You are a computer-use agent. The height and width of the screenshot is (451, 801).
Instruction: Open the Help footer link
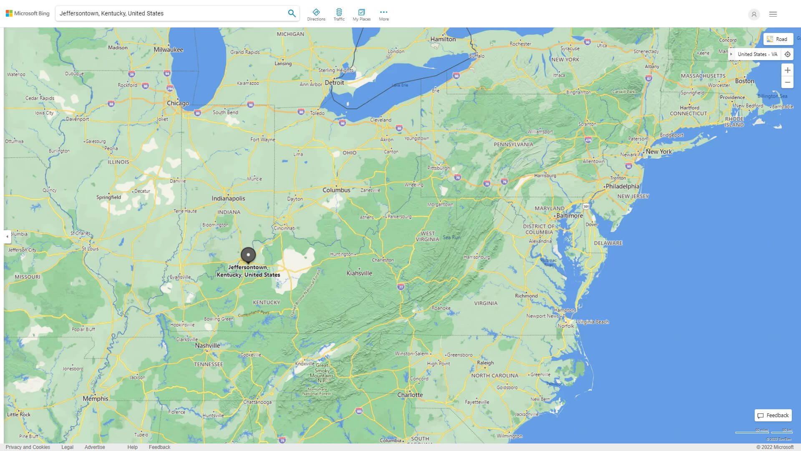click(x=132, y=447)
